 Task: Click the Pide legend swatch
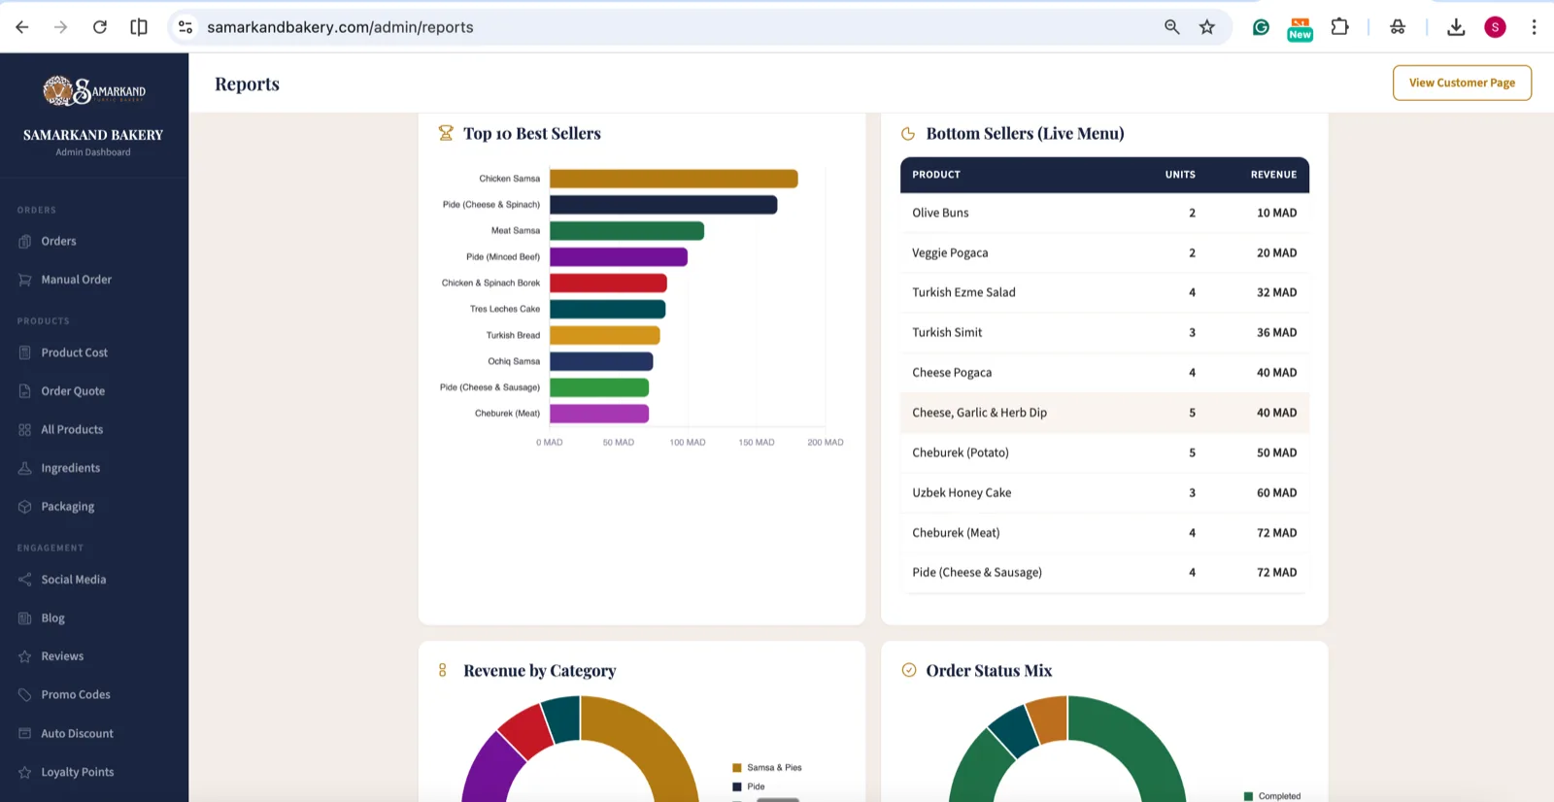(736, 787)
